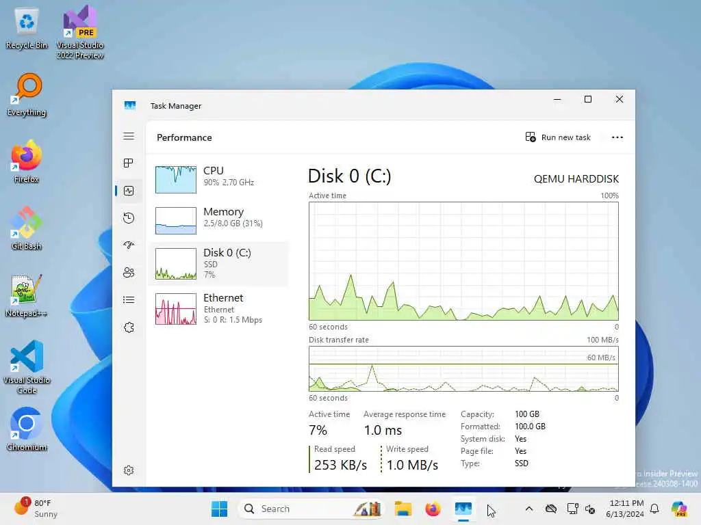This screenshot has height=525, width=701.
Task: Open Git Bash desktop shortcut
Action: pyautogui.click(x=27, y=228)
